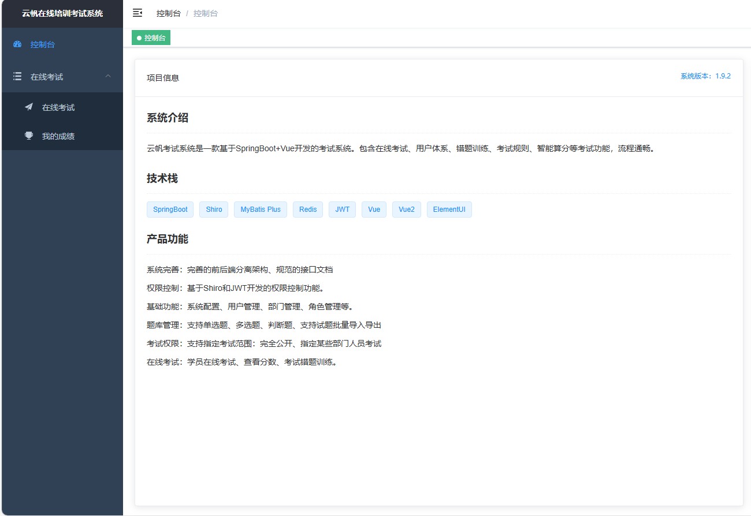Click the sidebar collapse hamburger icon
The image size is (751, 516).
click(137, 13)
